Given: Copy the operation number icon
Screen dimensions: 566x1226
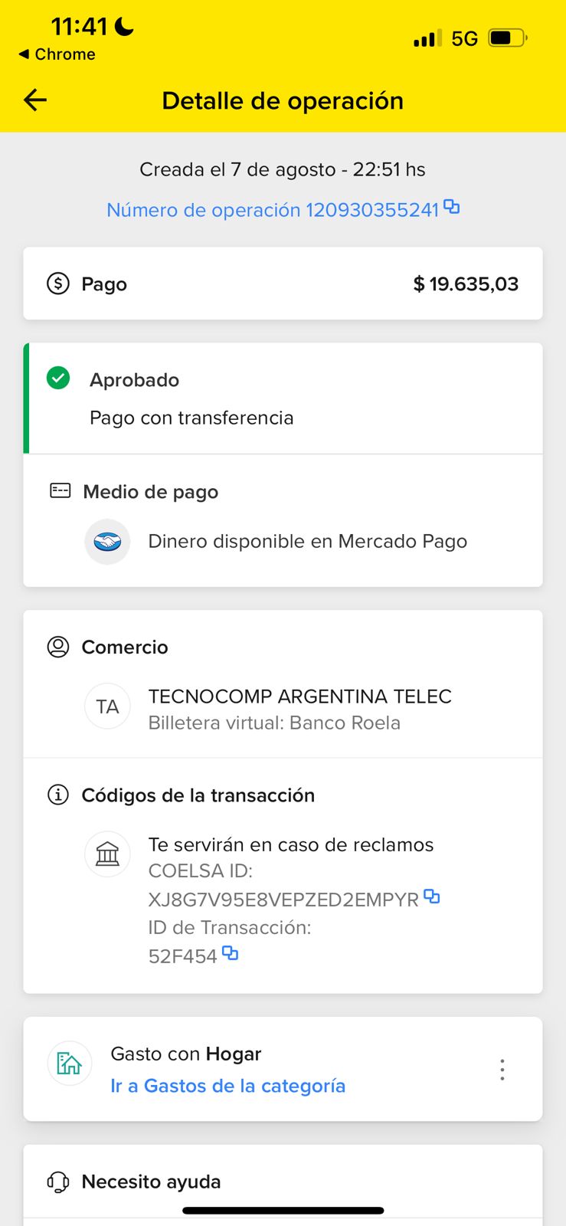Looking at the screenshot, I should [452, 207].
